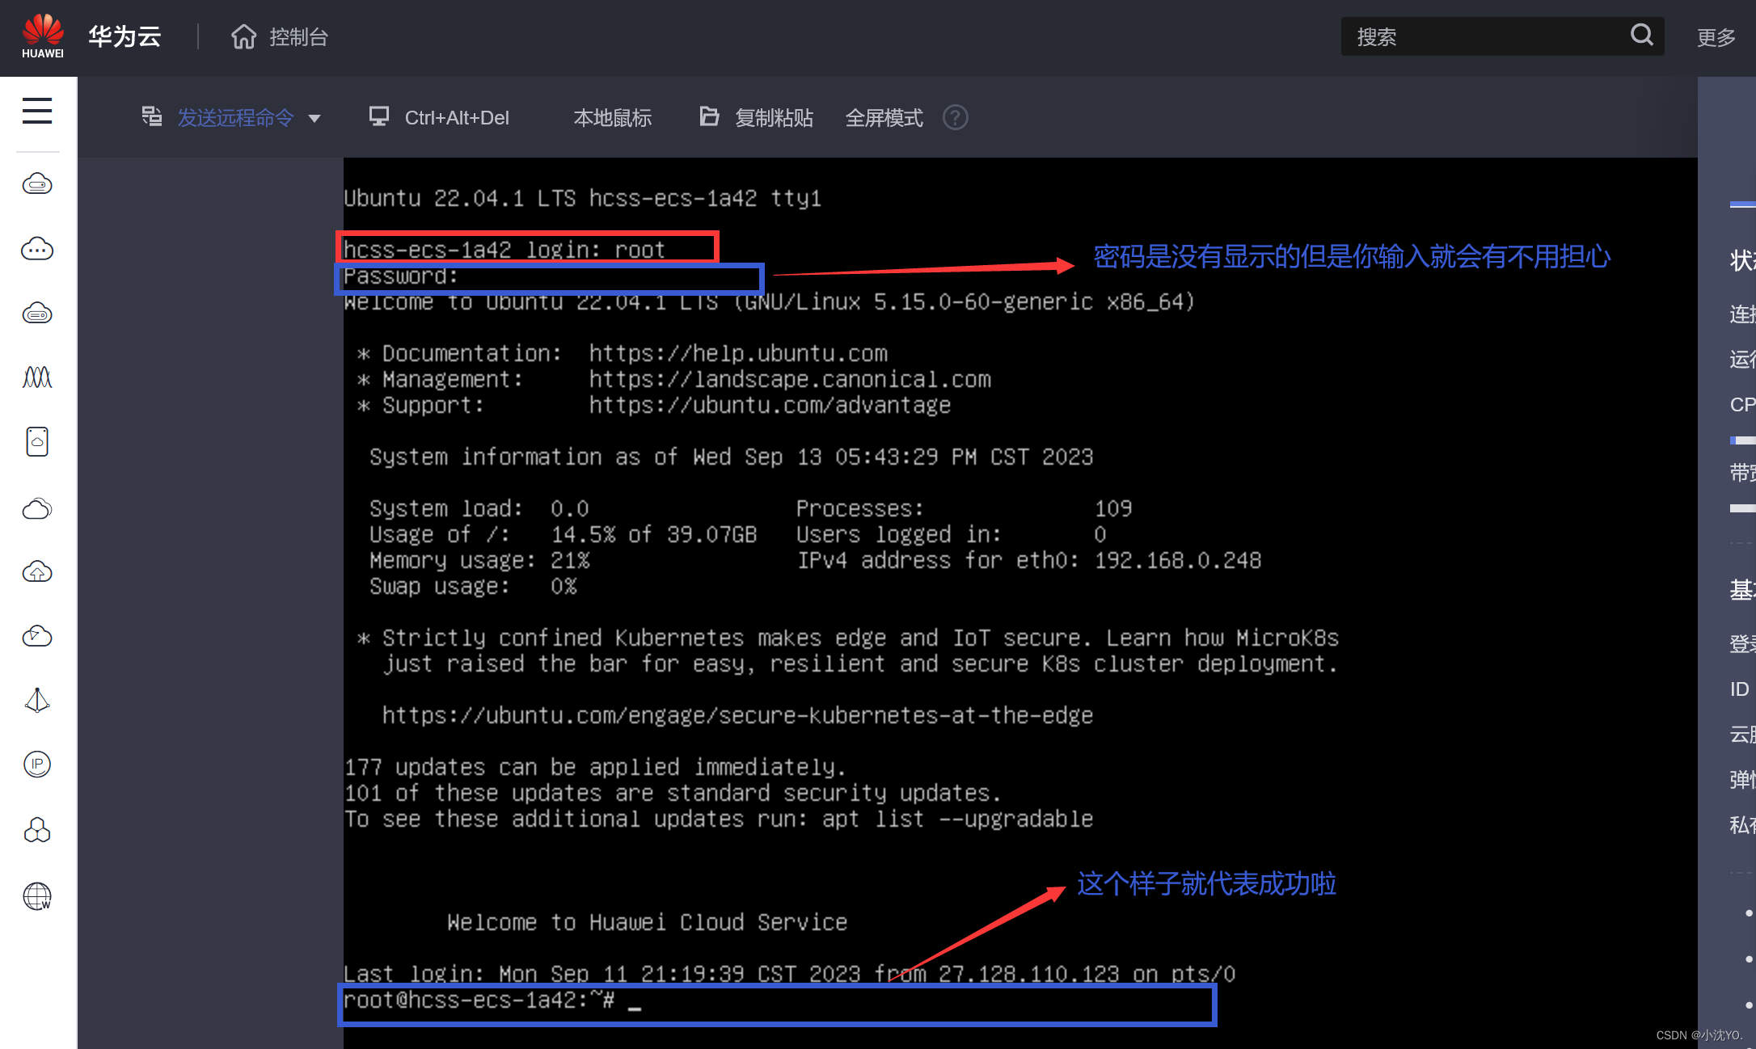Click the 控制台 console link
Viewport: 1756px width, 1049px height.
(298, 37)
